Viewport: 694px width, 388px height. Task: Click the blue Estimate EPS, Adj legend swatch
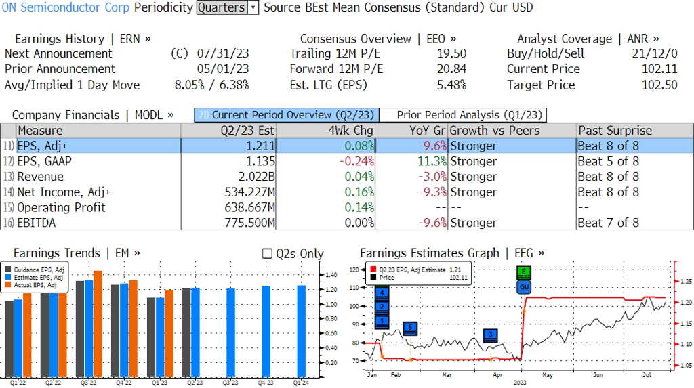click(8, 278)
